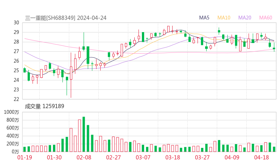280x166 pixels.
Task: Click the price axis label 29
Action: (16, 32)
